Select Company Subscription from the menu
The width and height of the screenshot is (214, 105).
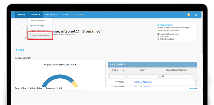coord(40,35)
